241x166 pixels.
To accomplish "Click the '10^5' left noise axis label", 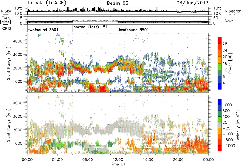I will tap(18, 8).
